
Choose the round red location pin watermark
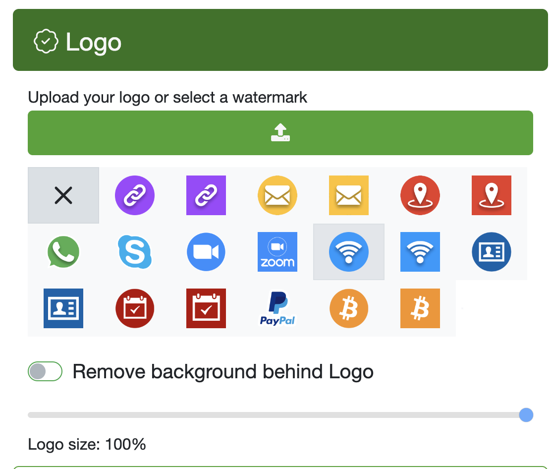(x=420, y=195)
